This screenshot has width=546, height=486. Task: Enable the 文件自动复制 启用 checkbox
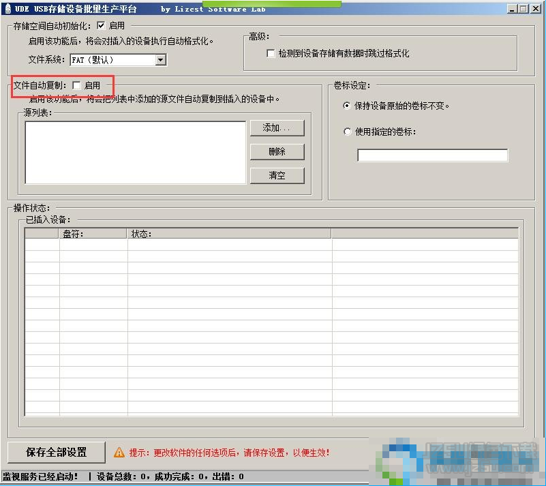point(76,85)
